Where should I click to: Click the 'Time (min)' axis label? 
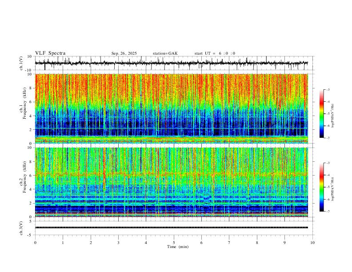click(178, 247)
